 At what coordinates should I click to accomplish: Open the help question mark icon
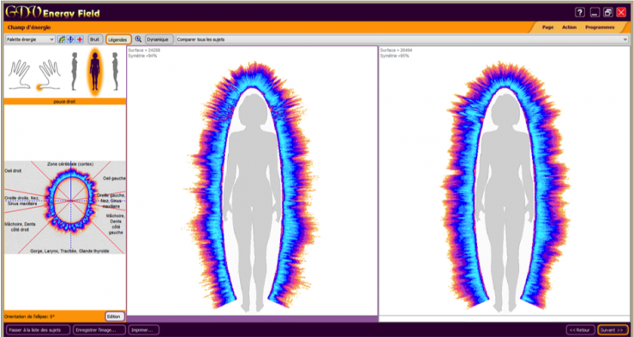click(x=580, y=12)
